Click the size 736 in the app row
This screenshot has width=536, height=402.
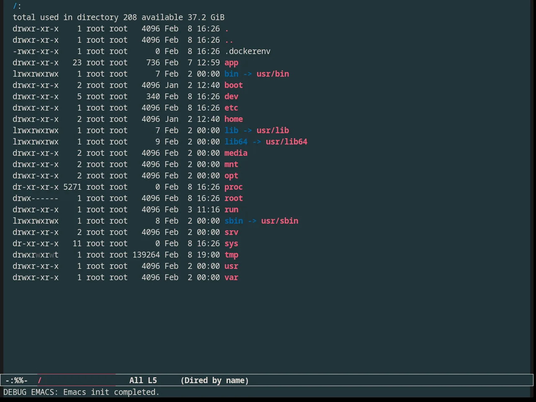[153, 63]
